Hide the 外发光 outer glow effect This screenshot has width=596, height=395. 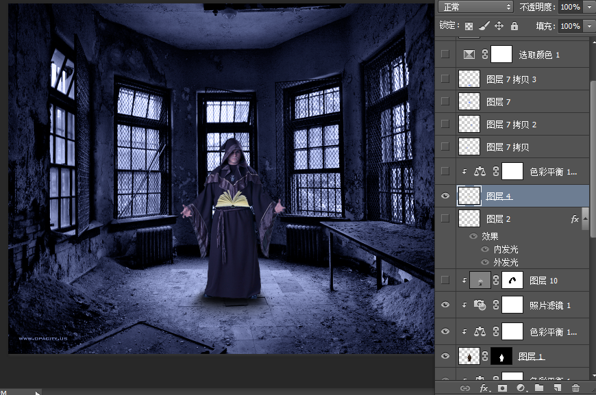click(485, 262)
